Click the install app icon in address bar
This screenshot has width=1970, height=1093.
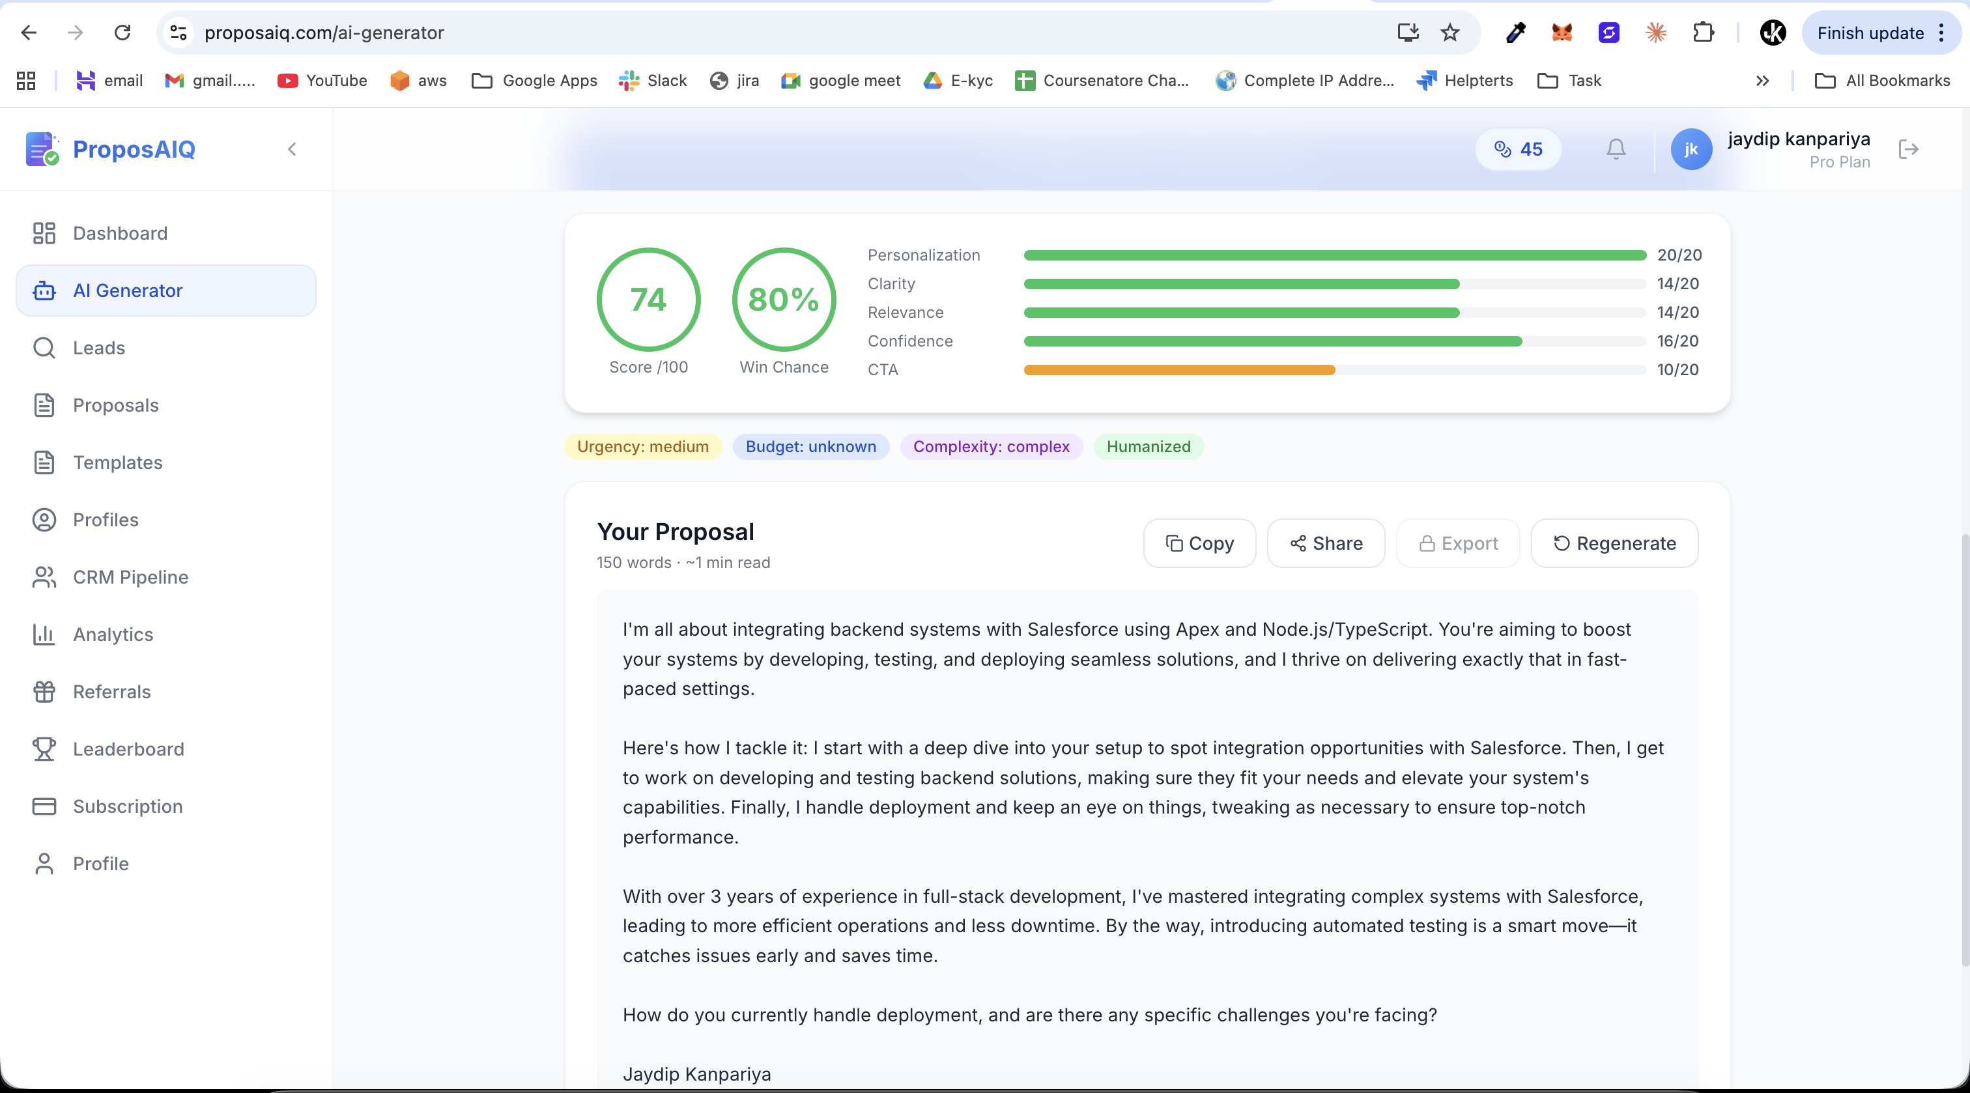point(1408,33)
